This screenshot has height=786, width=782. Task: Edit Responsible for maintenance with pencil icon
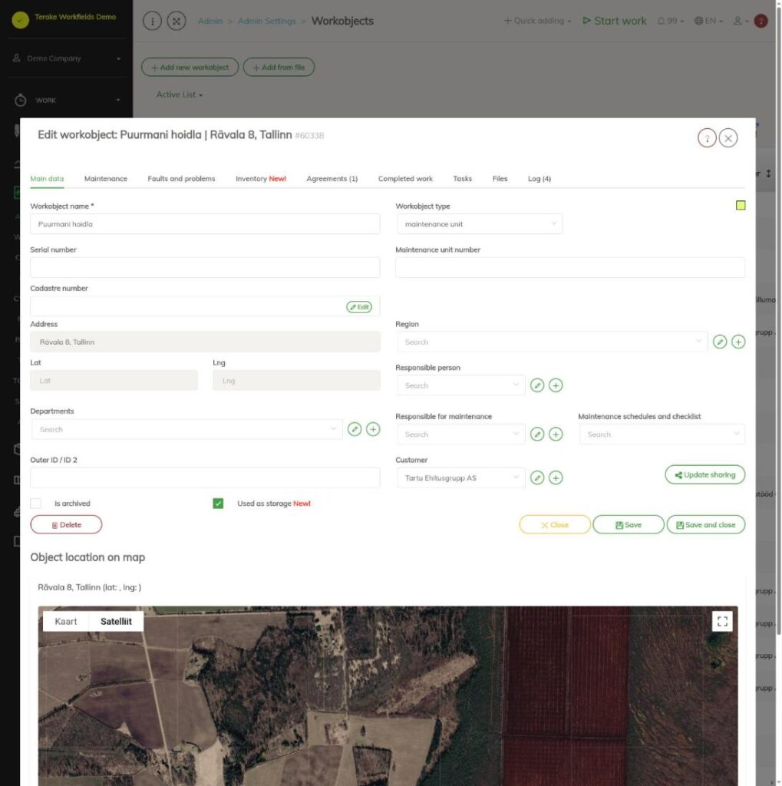point(537,434)
